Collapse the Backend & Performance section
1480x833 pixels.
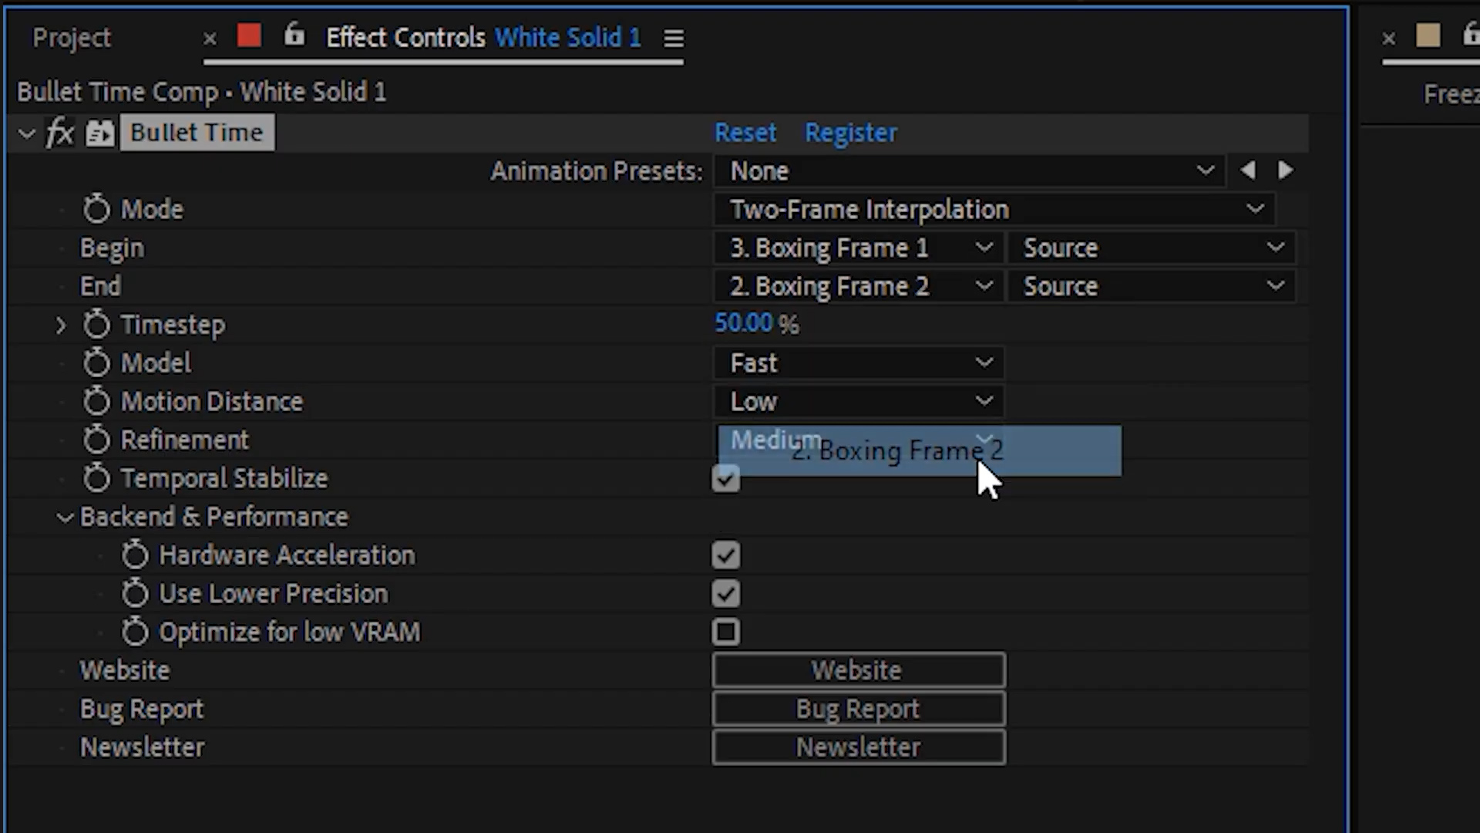pyautogui.click(x=63, y=517)
